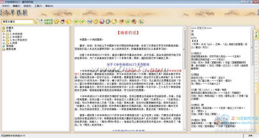Select the 全部作品 radio button
The height and width of the screenshot is (138, 259).
click(42, 20)
